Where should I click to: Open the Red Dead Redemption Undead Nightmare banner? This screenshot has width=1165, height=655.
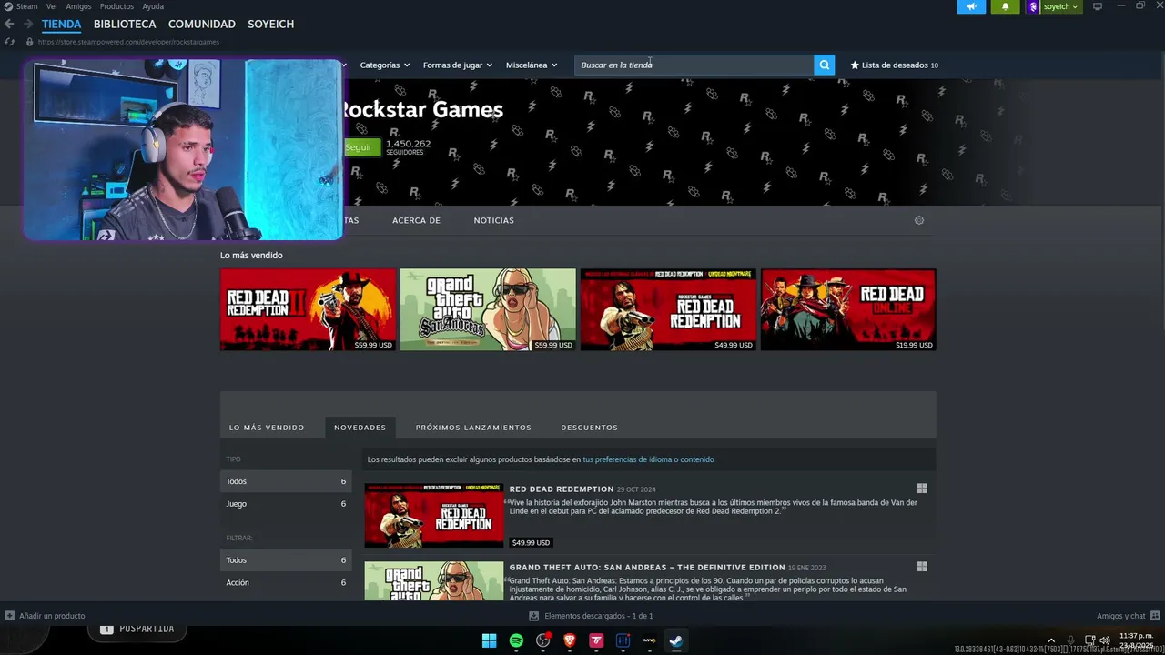click(668, 309)
